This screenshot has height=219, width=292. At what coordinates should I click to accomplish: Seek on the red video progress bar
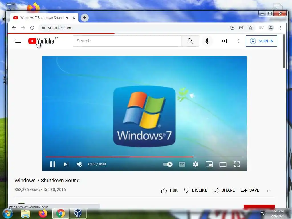[x=145, y=157]
